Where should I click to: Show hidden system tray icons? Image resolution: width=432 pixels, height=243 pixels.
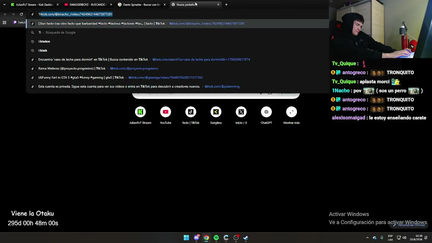point(367,238)
